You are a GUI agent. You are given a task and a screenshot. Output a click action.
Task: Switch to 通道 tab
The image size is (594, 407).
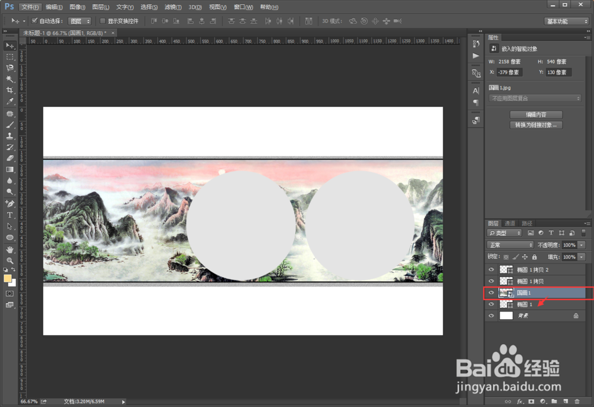click(510, 223)
